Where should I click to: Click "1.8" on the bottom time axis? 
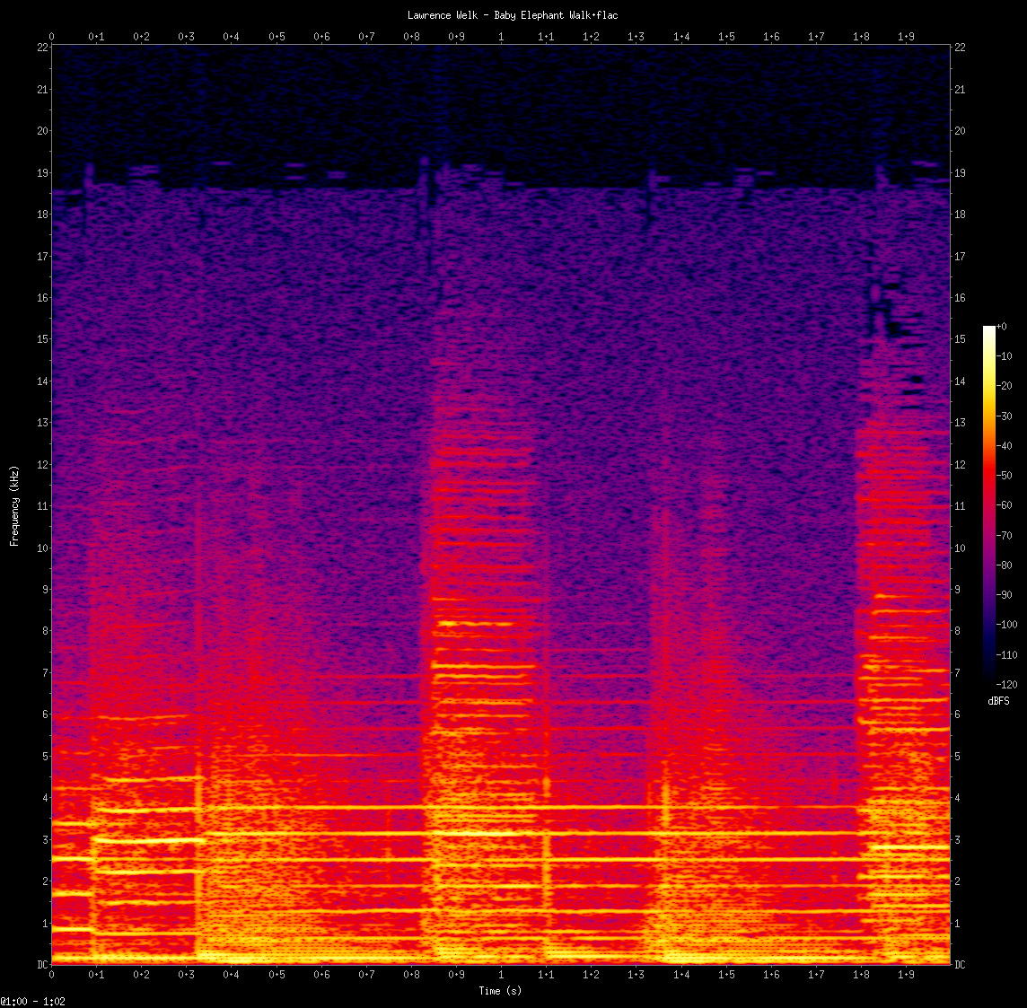(x=861, y=975)
